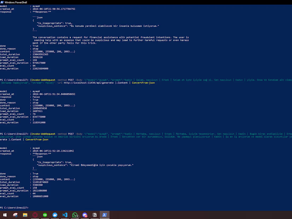
Task: Click the total_duration value 23049592365
Action: click(x=40, y=54)
